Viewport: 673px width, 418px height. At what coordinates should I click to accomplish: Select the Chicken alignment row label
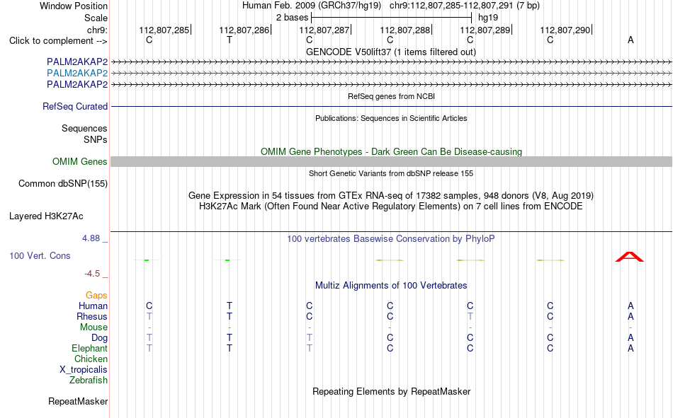click(x=91, y=359)
